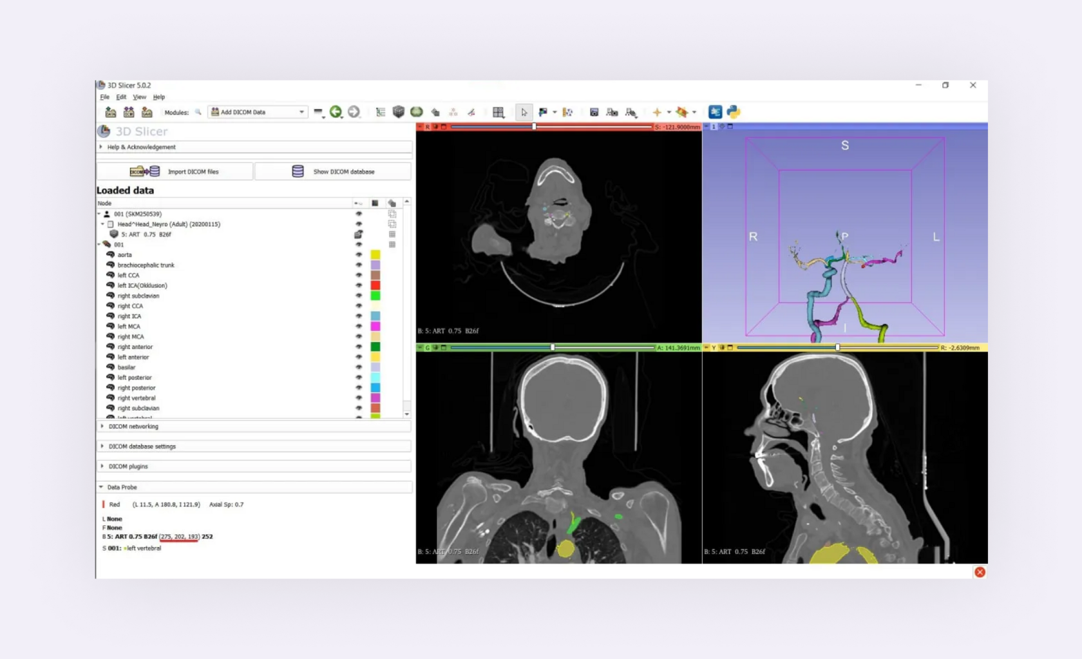This screenshot has height=659, width=1082.
Task: Hide the left CCA segment
Action: coord(359,275)
